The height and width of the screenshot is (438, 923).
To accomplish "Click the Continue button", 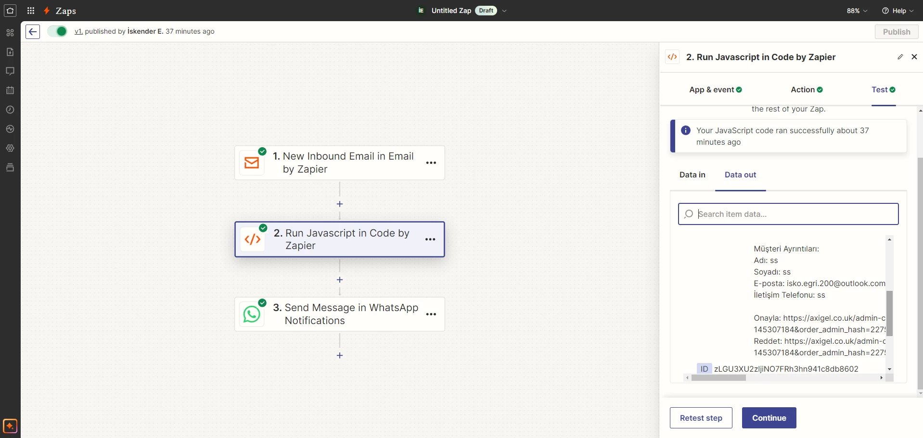I will (769, 418).
